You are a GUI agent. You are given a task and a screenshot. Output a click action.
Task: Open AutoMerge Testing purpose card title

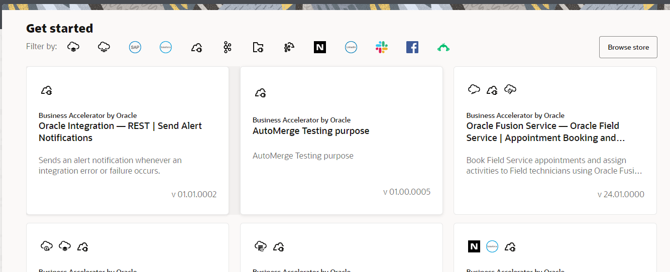click(x=311, y=131)
